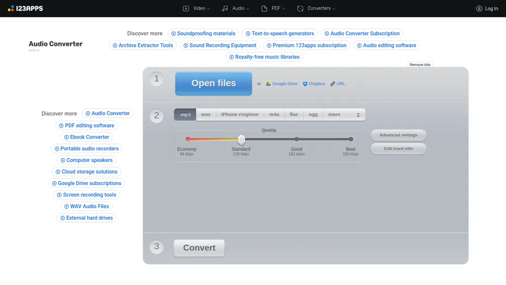The height and width of the screenshot is (285, 506).
Task: Click the Converters menu refresh icon
Action: 300,8
